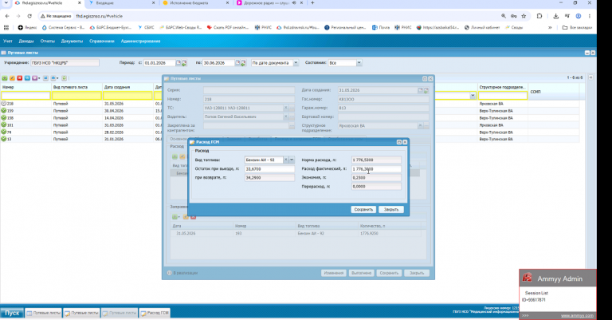The width and height of the screenshot is (612, 320).
Task: Open the Яндекс bookmark
Action: pyautogui.click(x=27, y=27)
